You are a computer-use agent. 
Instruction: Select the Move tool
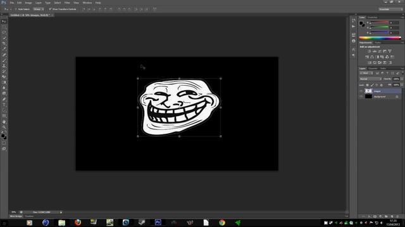pos(4,21)
